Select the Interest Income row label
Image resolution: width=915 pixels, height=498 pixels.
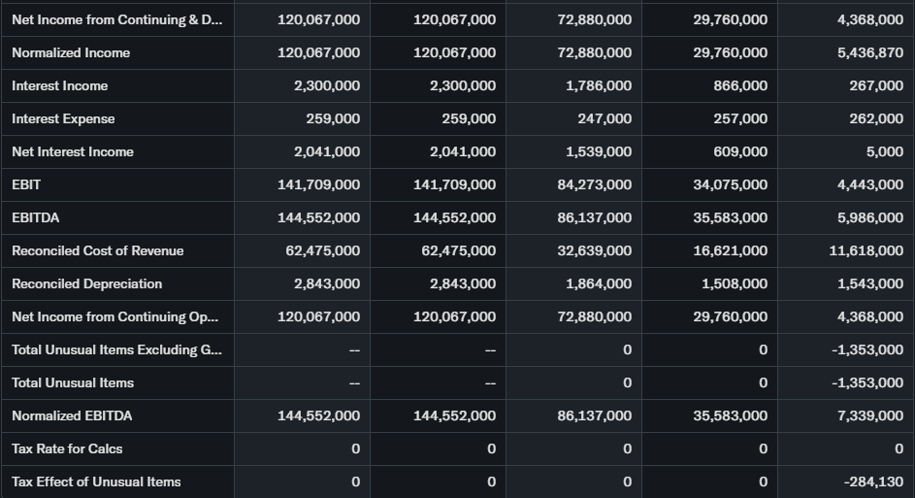tap(60, 85)
